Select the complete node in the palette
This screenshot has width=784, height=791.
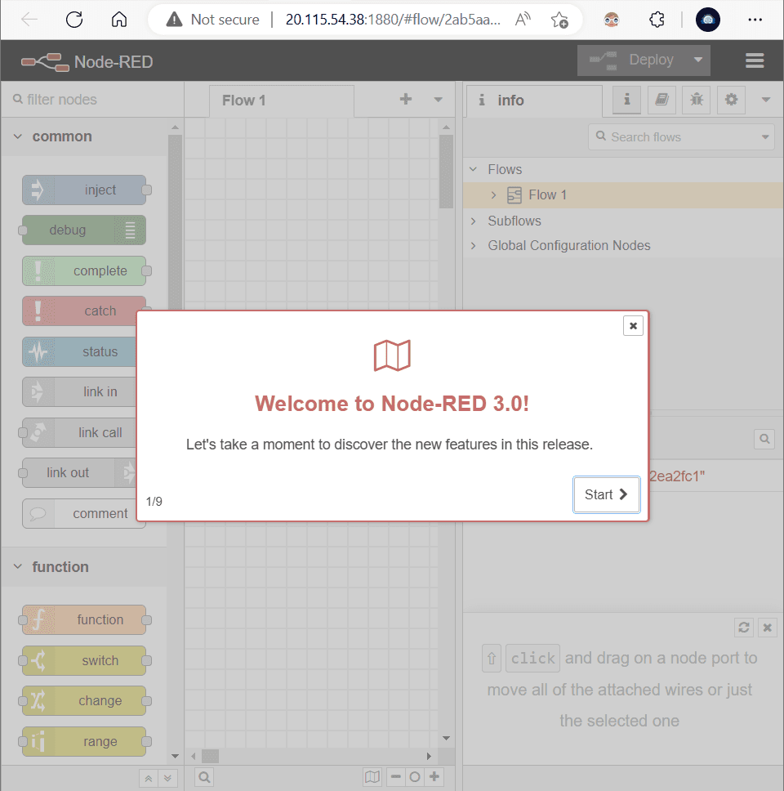point(84,271)
